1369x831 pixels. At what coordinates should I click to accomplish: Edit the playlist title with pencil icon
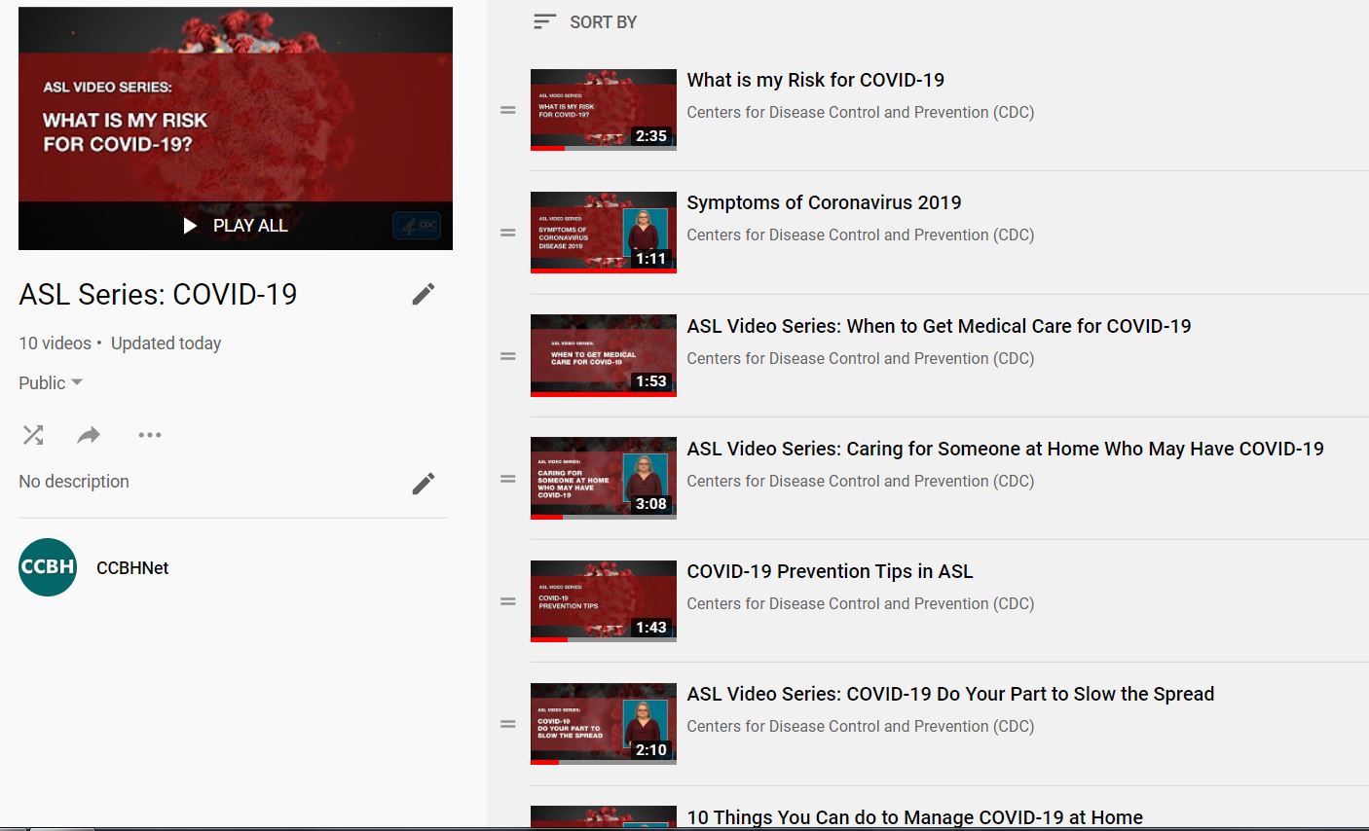tap(424, 294)
